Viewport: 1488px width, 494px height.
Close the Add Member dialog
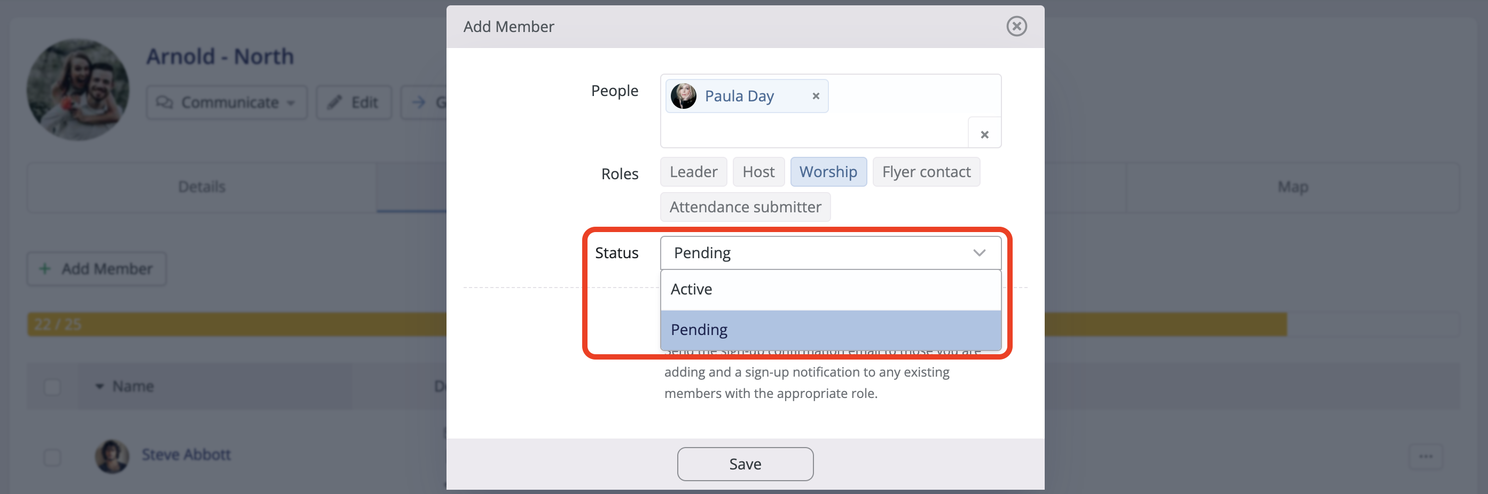(x=1016, y=26)
